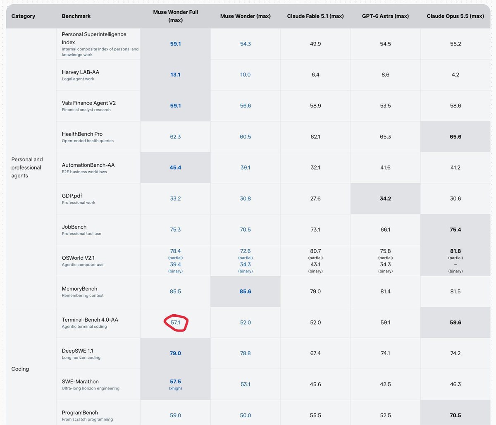Select the Personal Superintelligence Index benchmark name
The width and height of the screenshot is (496, 425).
(x=94, y=38)
